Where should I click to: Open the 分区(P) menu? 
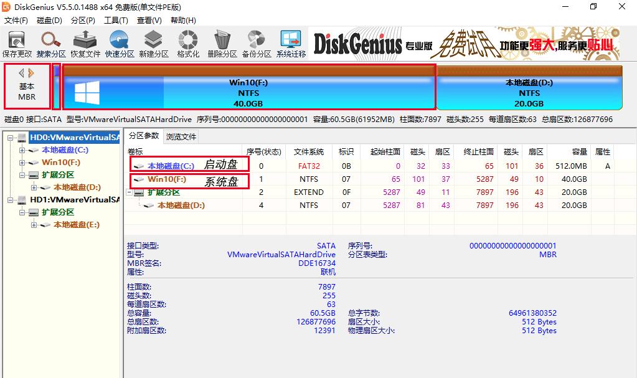(x=82, y=21)
